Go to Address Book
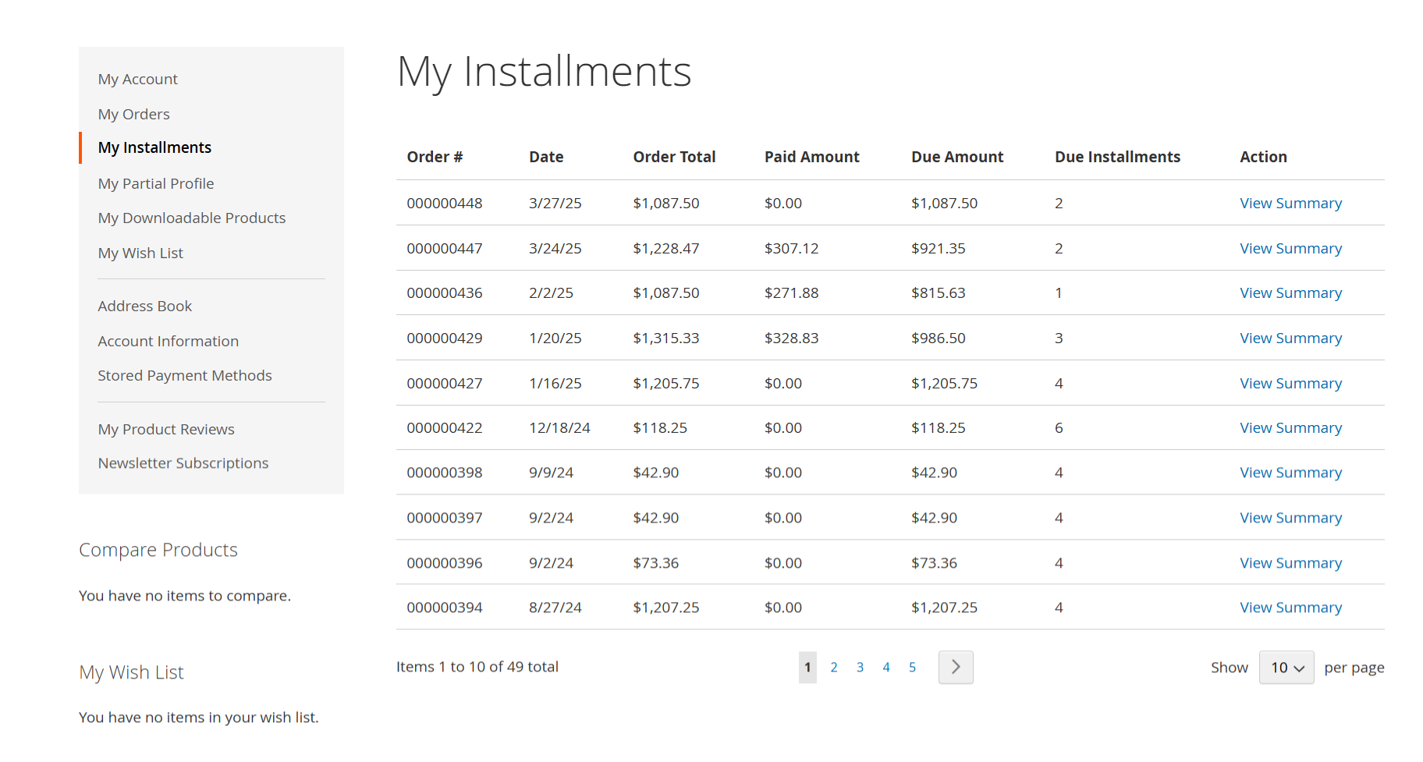The width and height of the screenshot is (1423, 762). click(x=144, y=306)
